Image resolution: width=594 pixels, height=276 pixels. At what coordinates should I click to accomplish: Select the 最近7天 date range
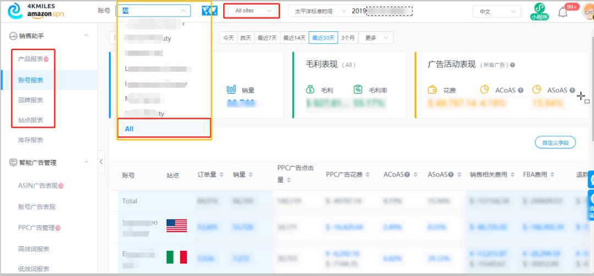267,38
